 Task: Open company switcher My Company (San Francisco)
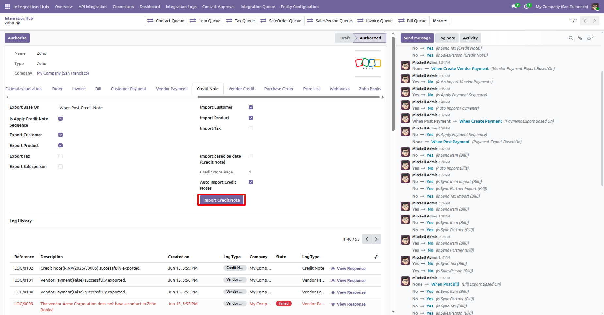(562, 7)
